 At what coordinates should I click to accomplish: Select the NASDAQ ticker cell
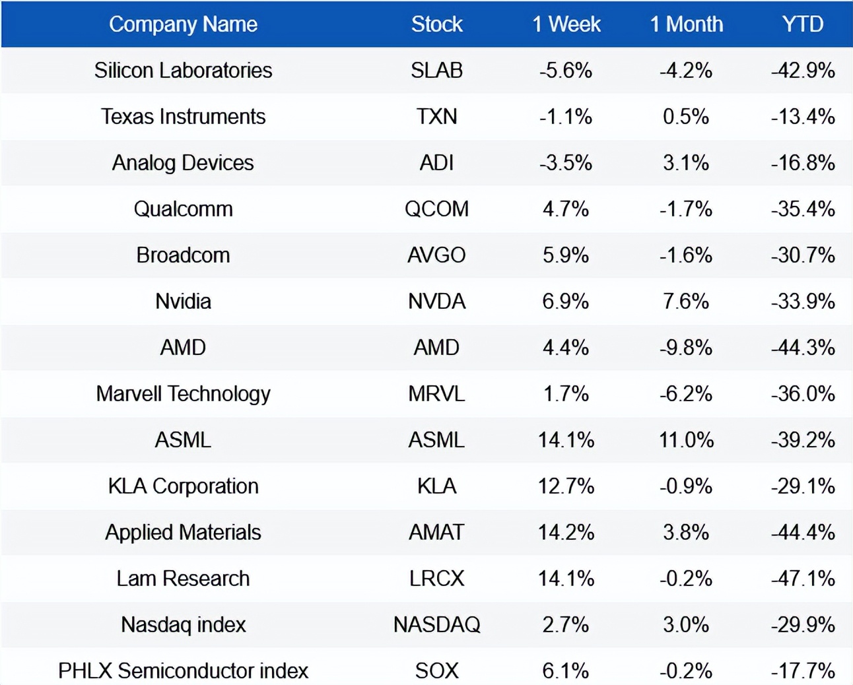(x=436, y=625)
